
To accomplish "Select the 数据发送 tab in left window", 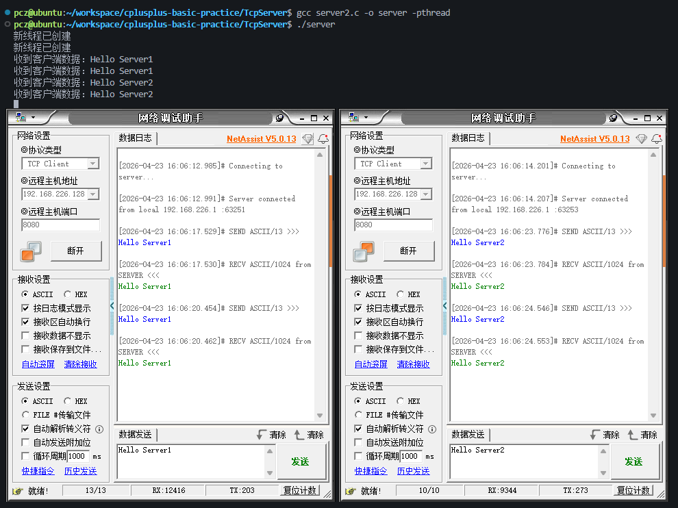I will pos(136,435).
